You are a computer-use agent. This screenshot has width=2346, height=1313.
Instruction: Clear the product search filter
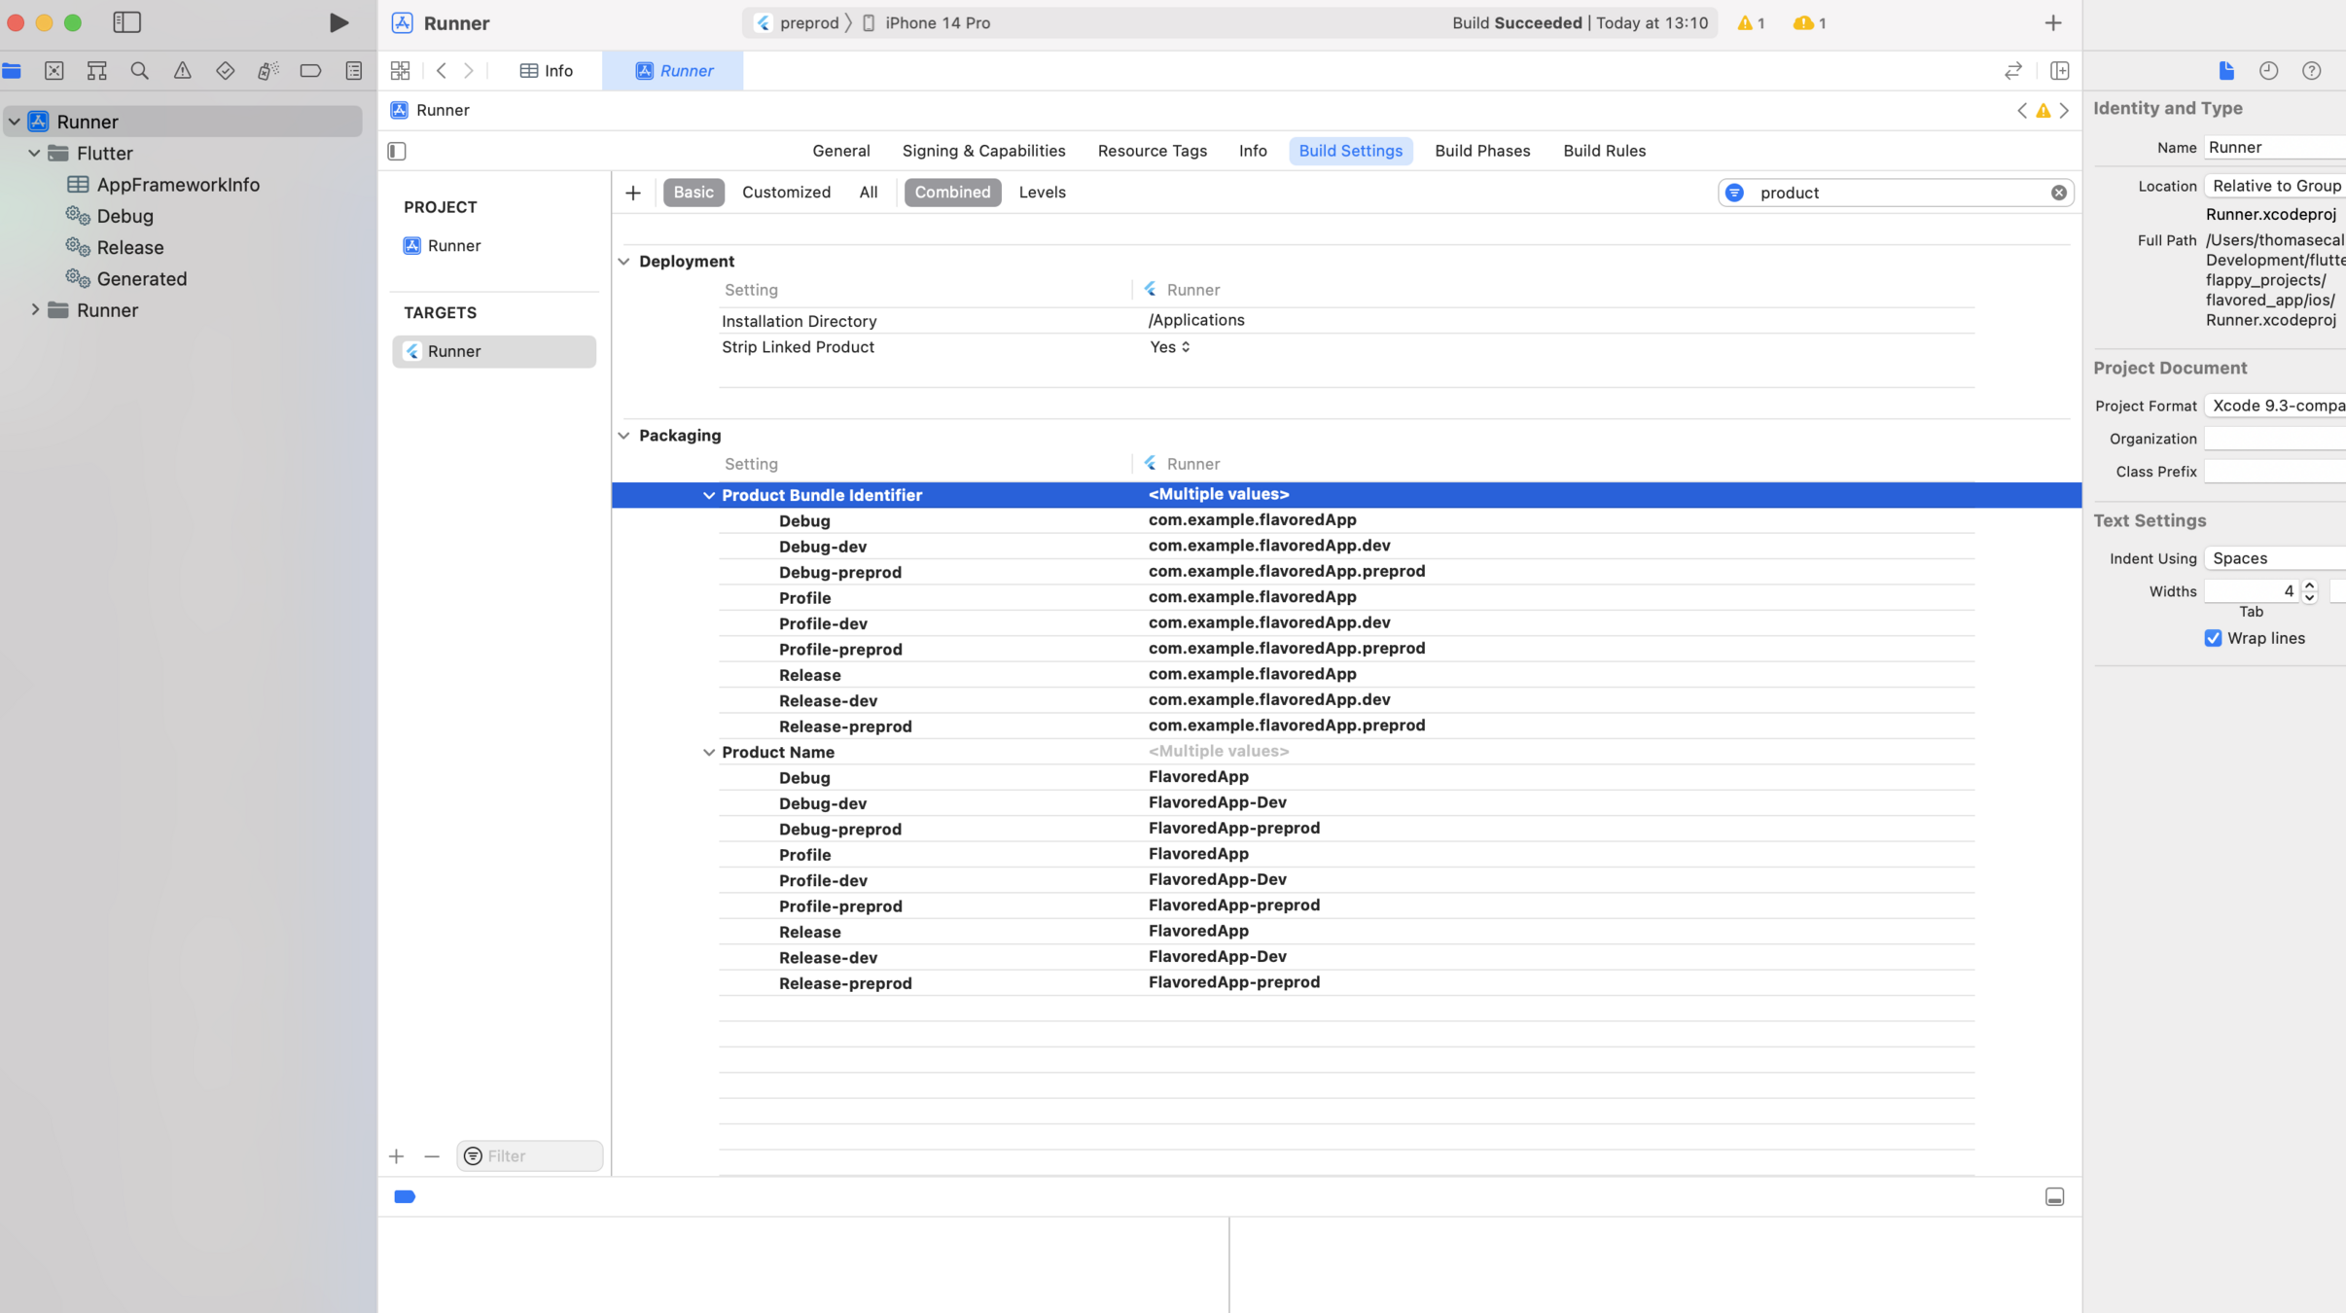point(2058,193)
